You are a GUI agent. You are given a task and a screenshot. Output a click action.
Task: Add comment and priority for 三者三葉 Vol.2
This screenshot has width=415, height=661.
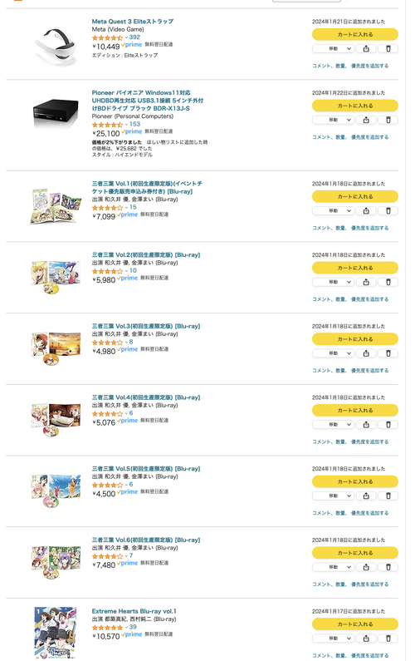click(350, 299)
